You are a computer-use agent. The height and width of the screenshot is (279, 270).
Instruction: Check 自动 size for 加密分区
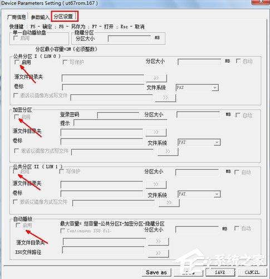(x=238, y=115)
